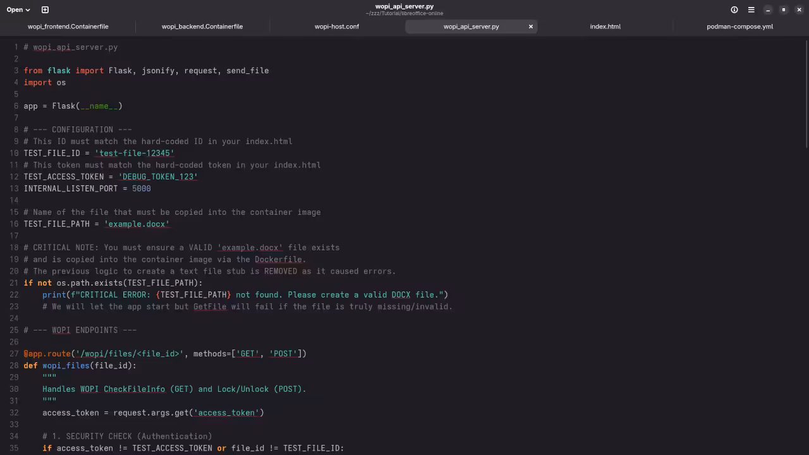809x455 pixels.
Task: Click the active wopi_api_server.py tab label
Action: [x=471, y=27]
